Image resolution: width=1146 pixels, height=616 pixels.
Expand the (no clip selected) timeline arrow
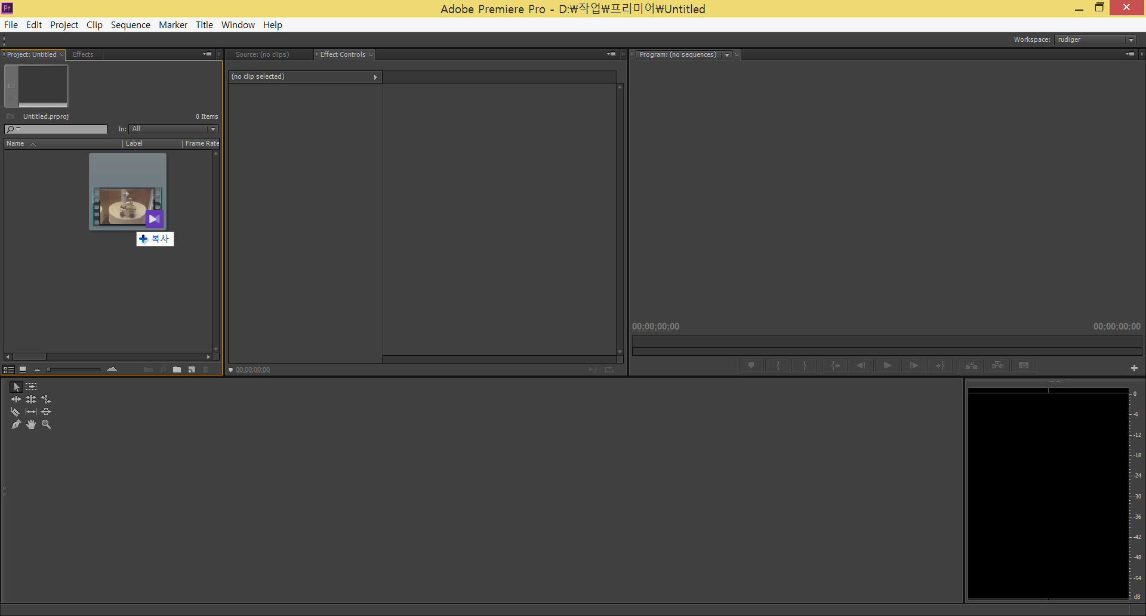tap(375, 77)
